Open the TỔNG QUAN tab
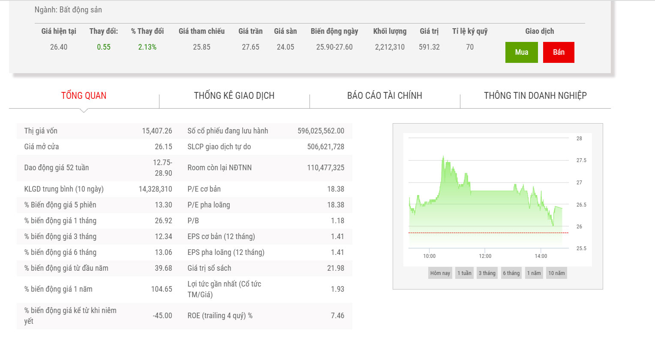This screenshot has width=655, height=340. coord(84,95)
